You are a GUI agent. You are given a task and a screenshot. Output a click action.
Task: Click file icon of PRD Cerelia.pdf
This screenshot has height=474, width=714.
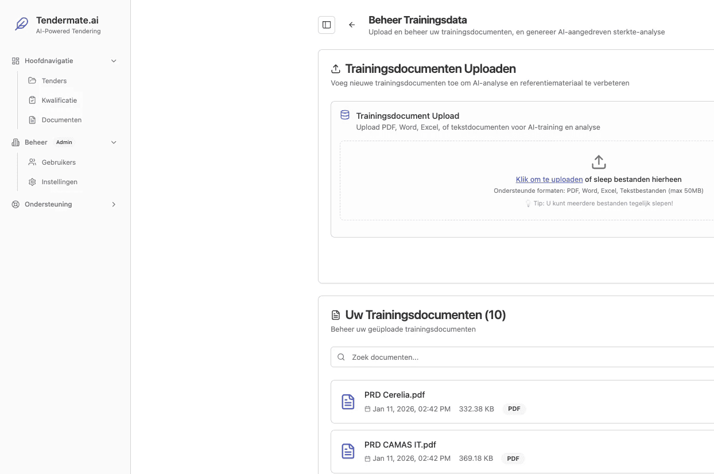(348, 402)
